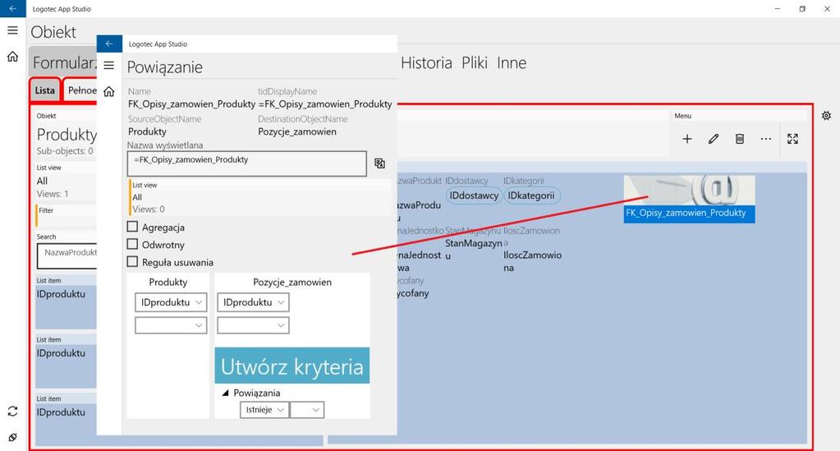Maximize the Logotec App Studio window

802,8
